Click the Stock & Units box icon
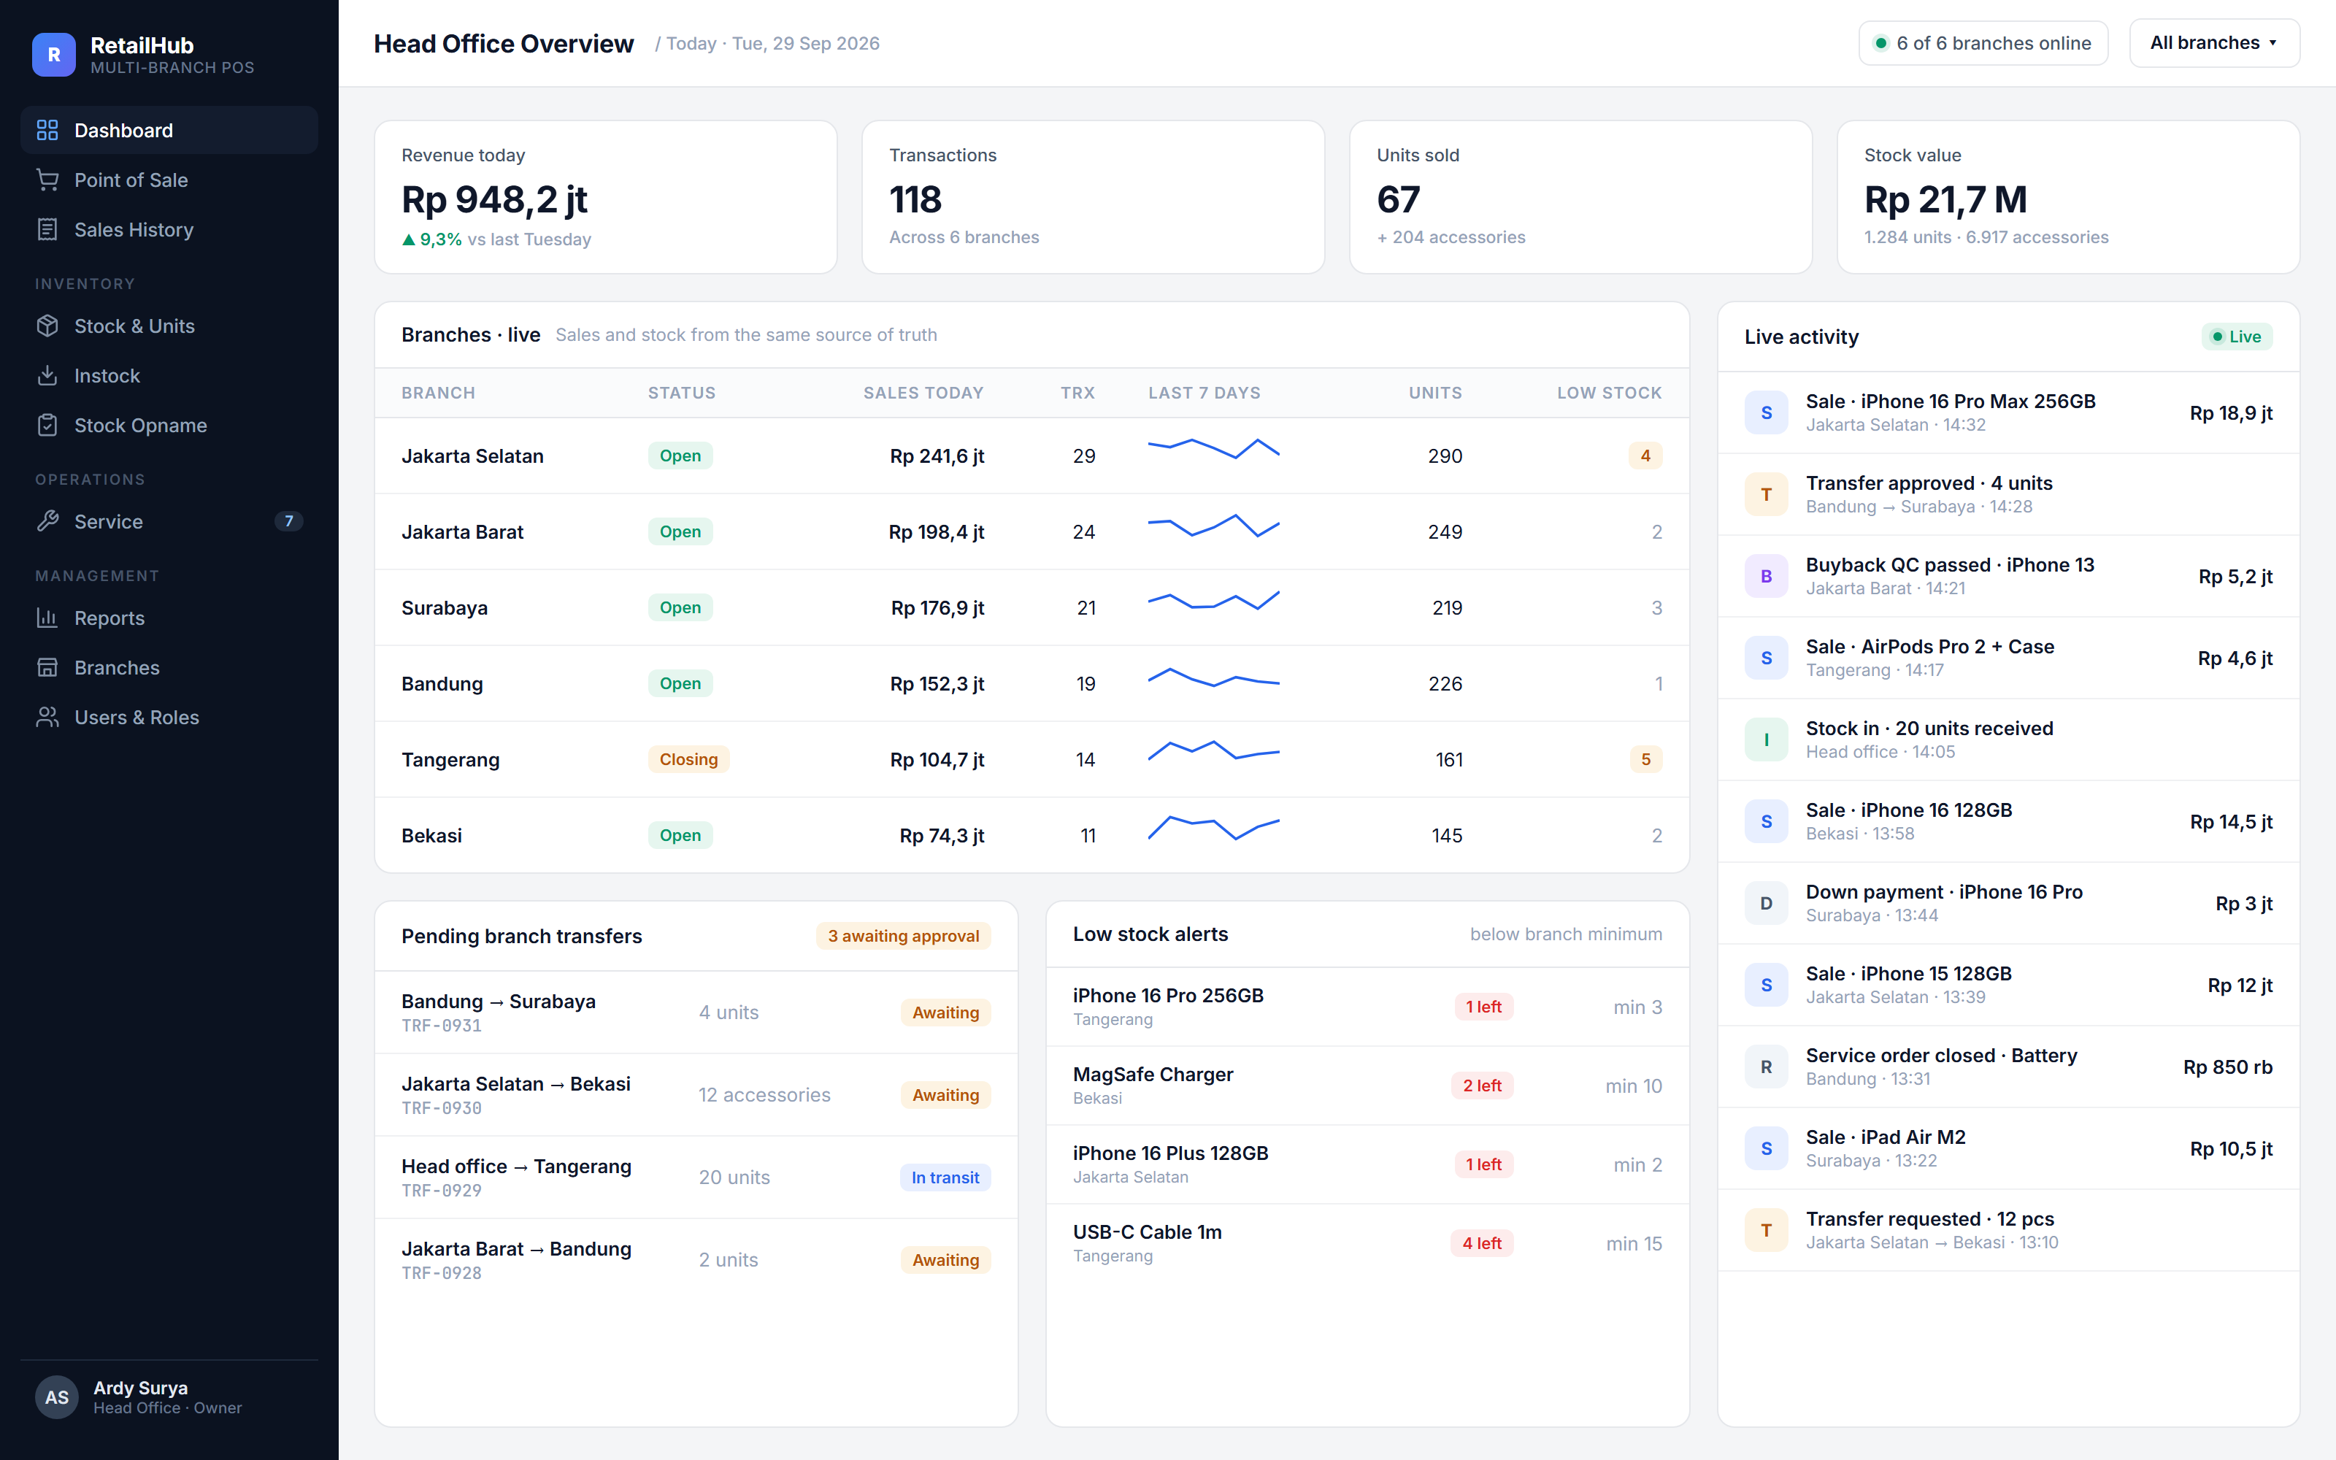This screenshot has height=1460, width=2336. click(47, 326)
